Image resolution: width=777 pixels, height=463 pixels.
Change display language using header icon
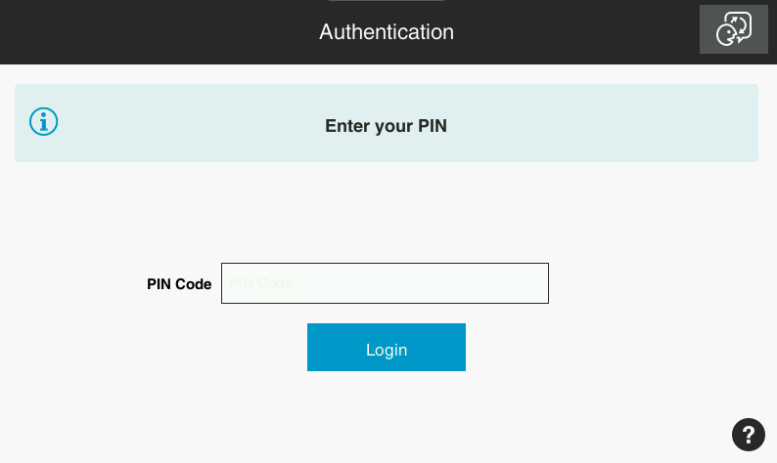click(733, 29)
